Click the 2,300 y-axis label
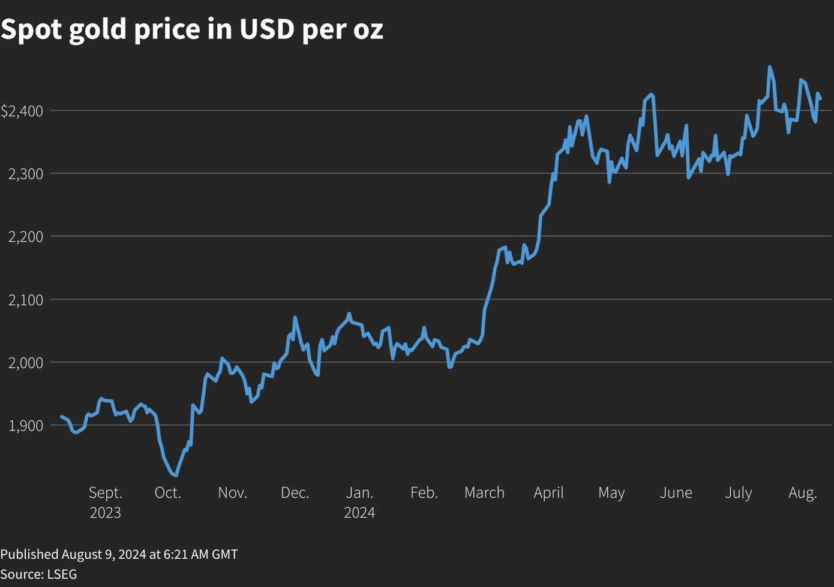The width and height of the screenshot is (834, 587). (x=26, y=174)
